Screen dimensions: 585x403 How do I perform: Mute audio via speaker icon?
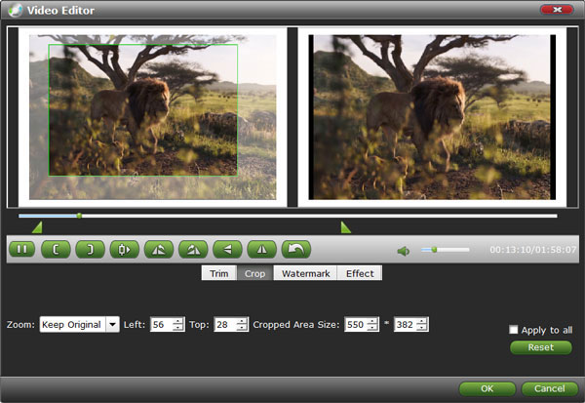click(404, 251)
